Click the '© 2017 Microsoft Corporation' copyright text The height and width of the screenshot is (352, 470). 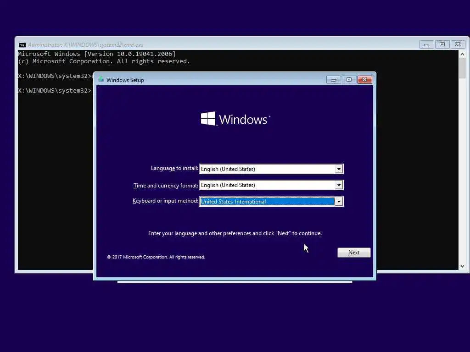click(x=156, y=257)
